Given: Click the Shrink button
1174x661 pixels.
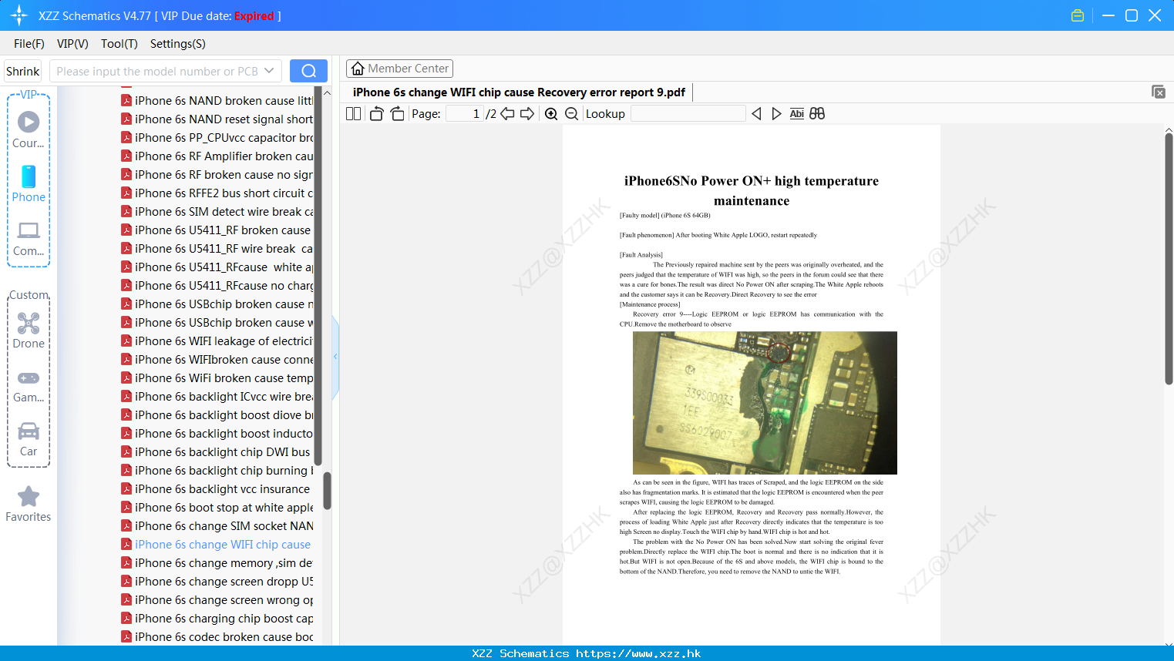Looking at the screenshot, I should pos(23,71).
